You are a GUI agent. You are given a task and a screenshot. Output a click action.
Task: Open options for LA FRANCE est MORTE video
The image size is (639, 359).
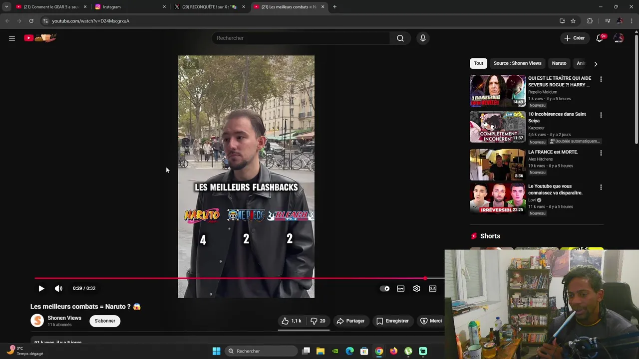601,153
